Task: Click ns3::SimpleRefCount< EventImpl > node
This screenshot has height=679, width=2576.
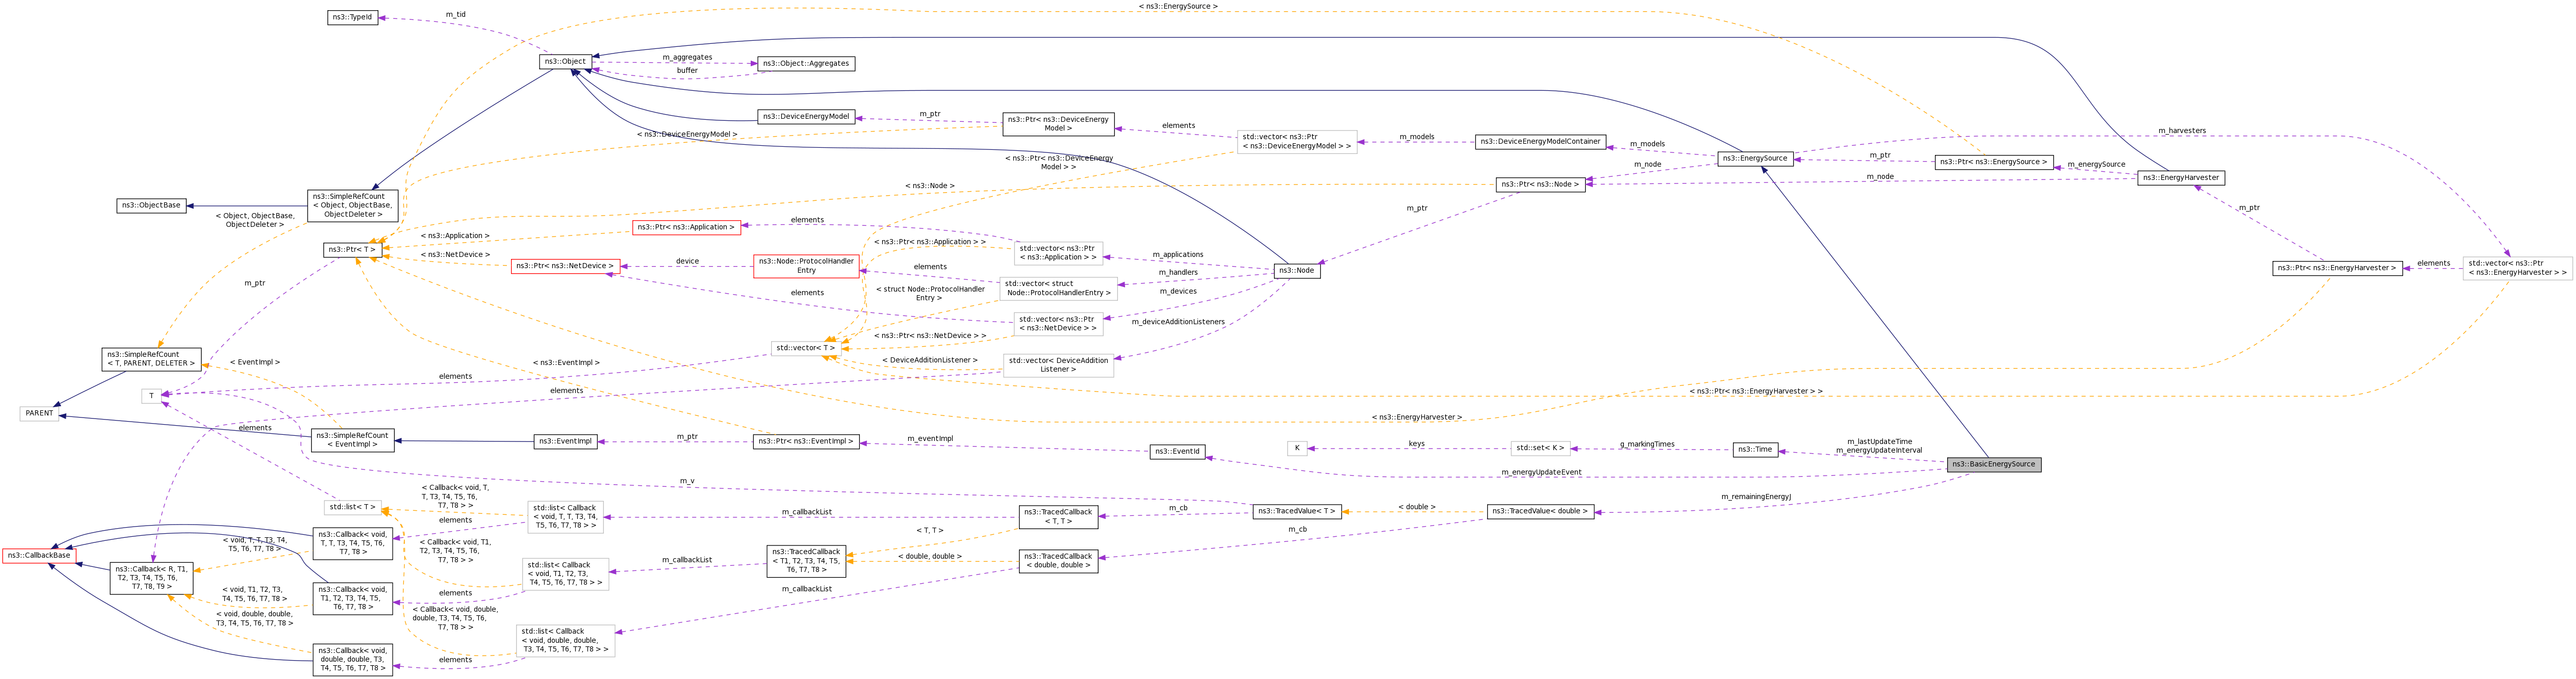Action: 352,440
